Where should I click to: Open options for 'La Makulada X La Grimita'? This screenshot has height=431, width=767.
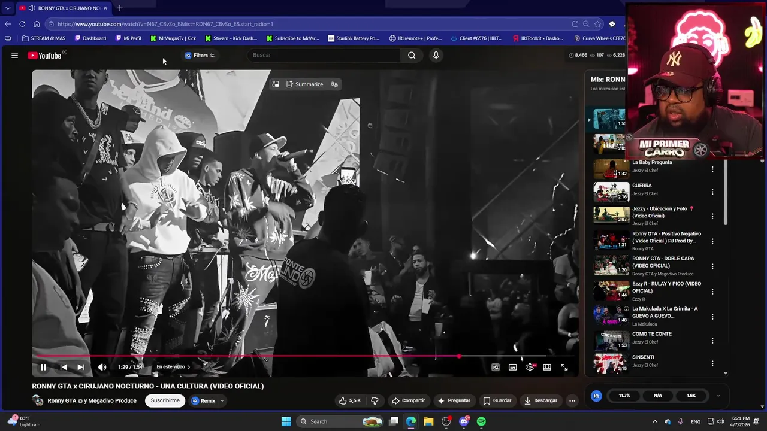click(712, 317)
